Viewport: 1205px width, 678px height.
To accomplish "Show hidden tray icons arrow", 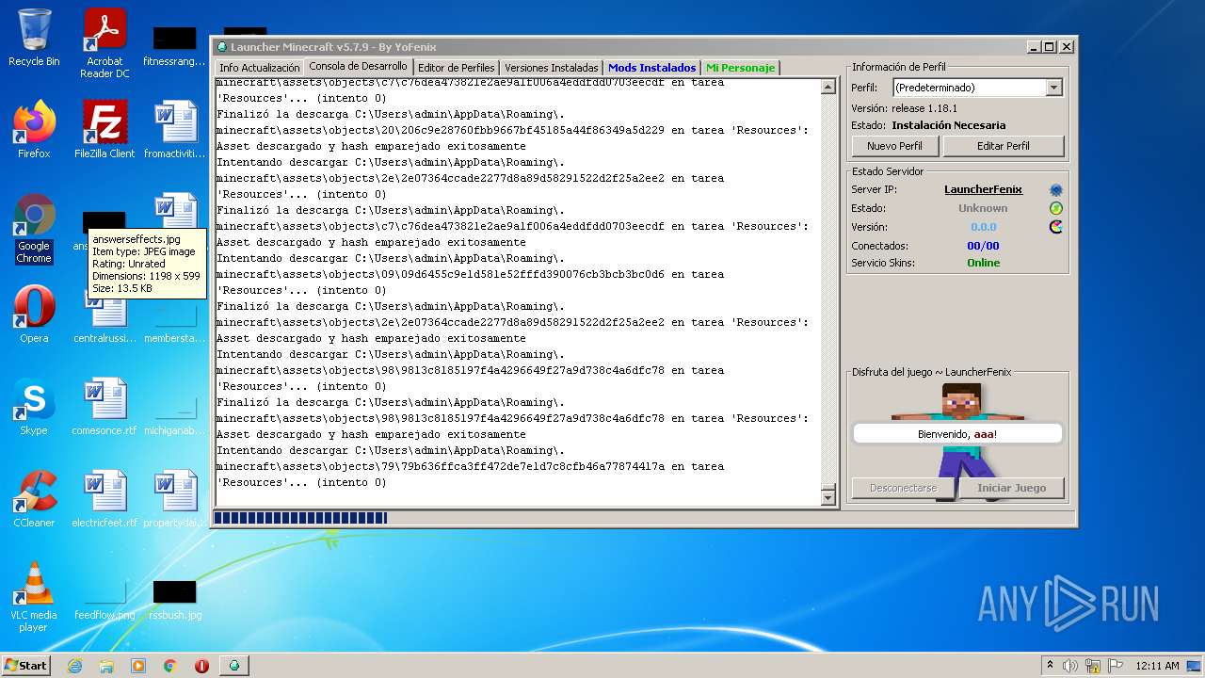I will point(1050,666).
